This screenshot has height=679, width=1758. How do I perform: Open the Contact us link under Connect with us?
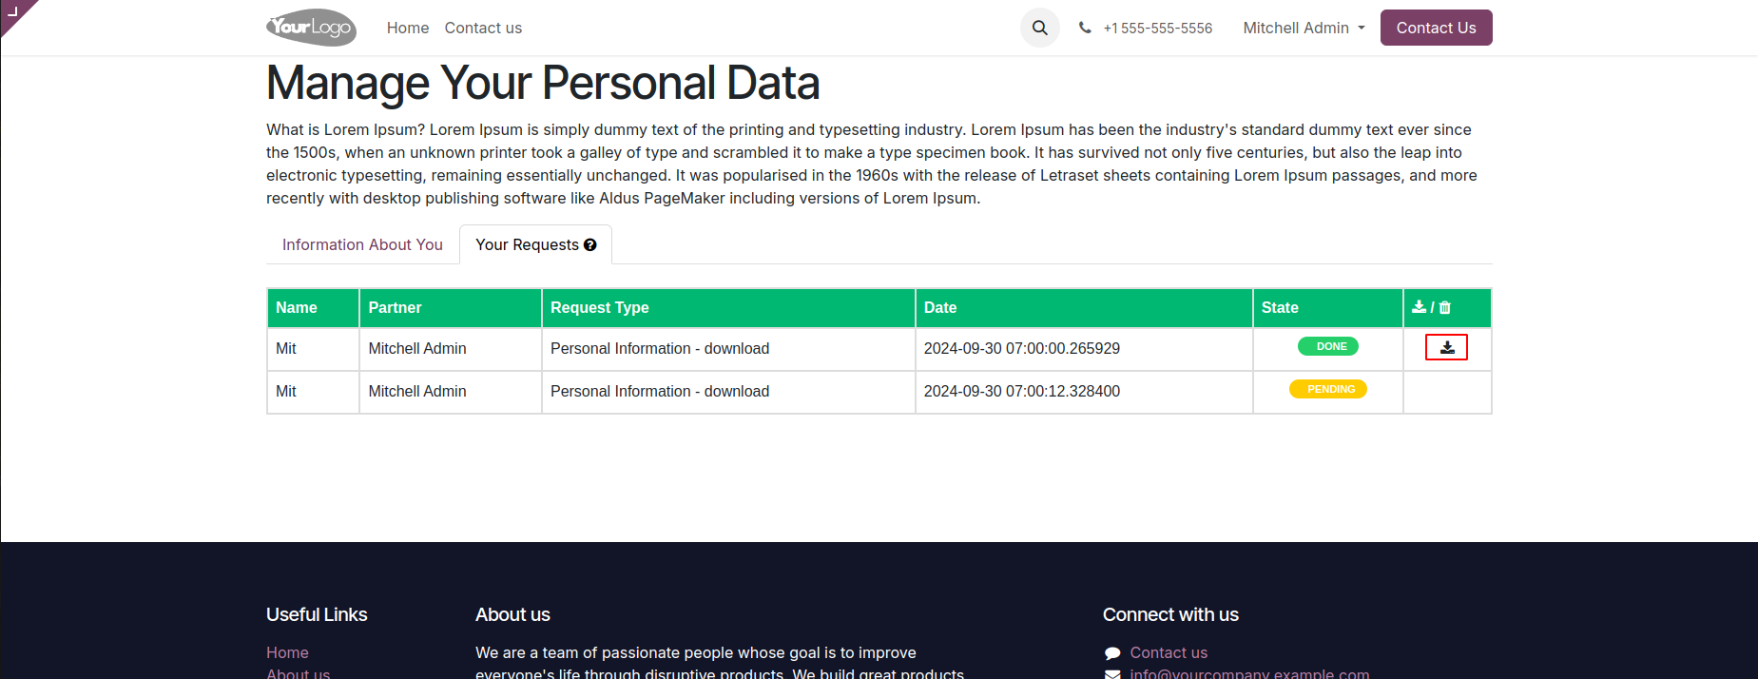[x=1169, y=652]
